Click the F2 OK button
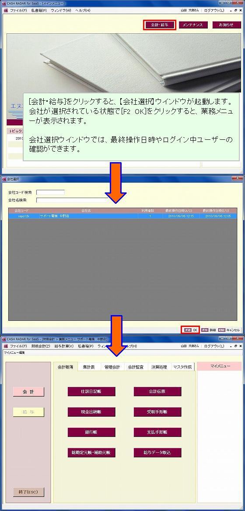This screenshot has width=245, height=511. pos(191,330)
